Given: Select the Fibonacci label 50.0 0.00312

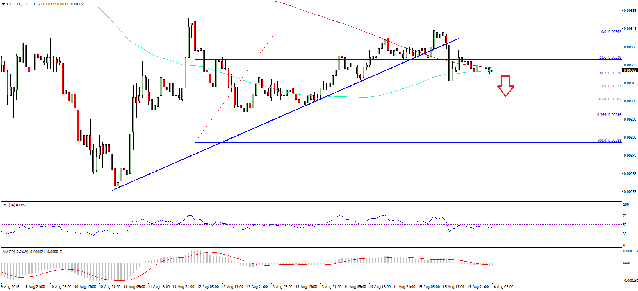Looking at the screenshot, I should [x=610, y=86].
